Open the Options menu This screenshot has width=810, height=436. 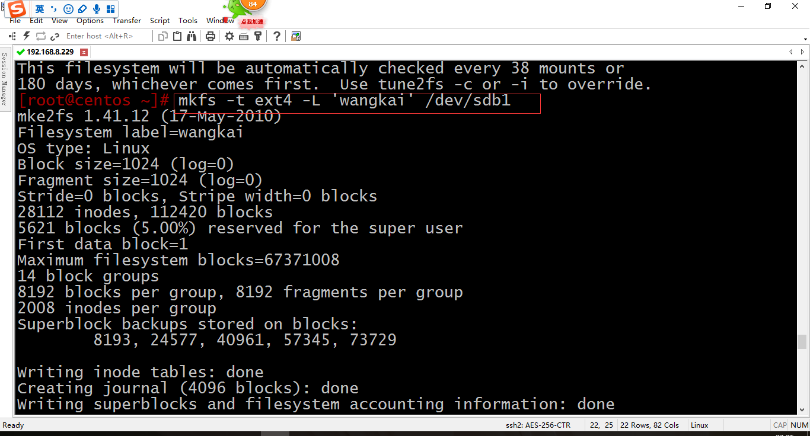click(x=90, y=21)
